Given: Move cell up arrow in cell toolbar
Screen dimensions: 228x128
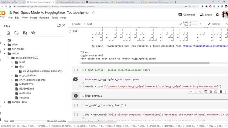Looking at the screenshot, I should [191, 92].
